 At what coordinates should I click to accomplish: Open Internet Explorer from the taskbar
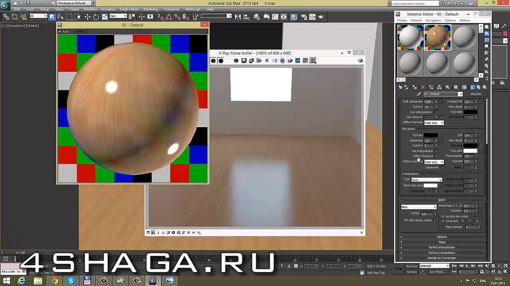[x=22, y=281]
